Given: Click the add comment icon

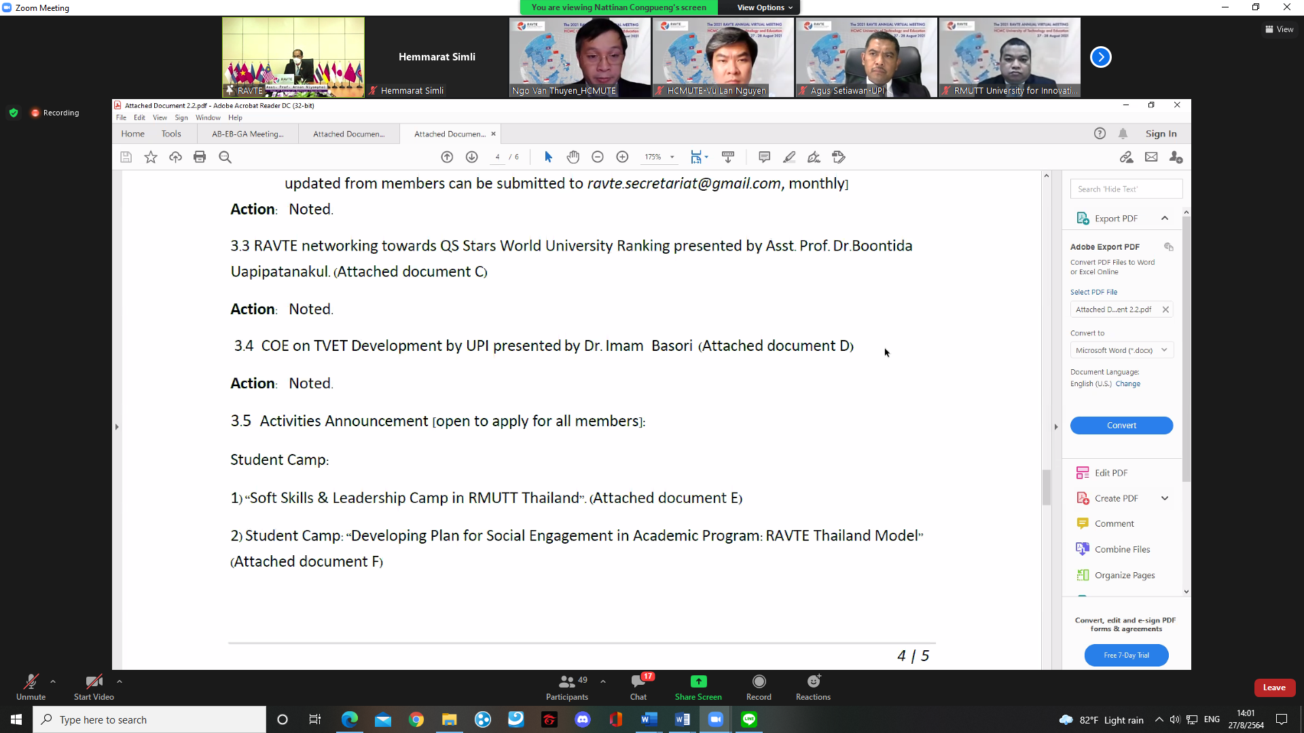Looking at the screenshot, I should 764,157.
